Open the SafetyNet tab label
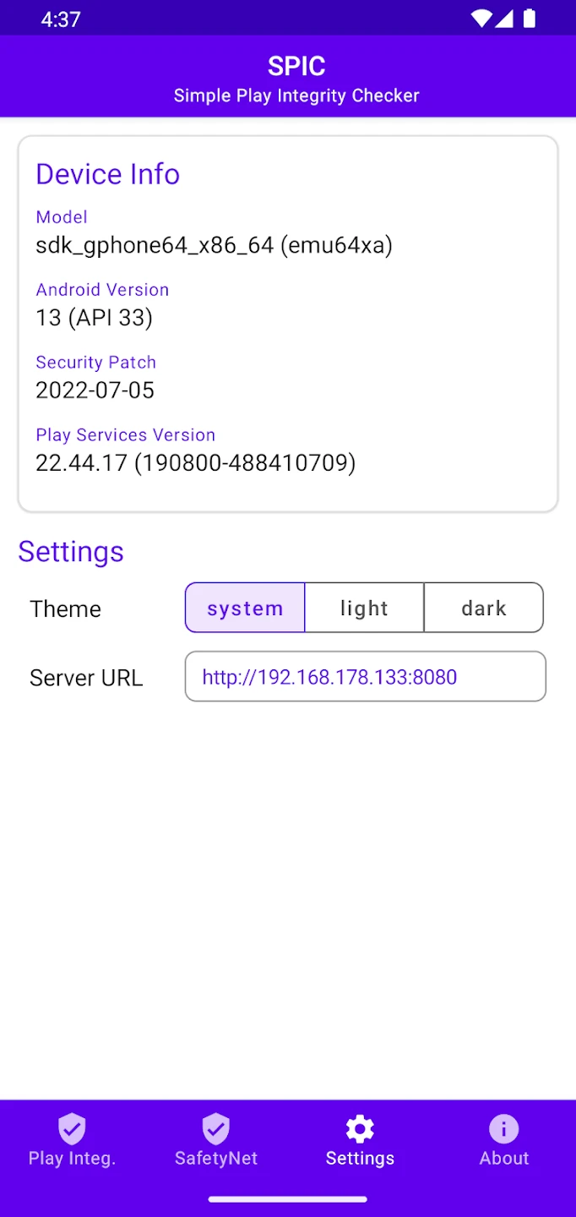Screen dimensions: 576x1217 [x=216, y=1158]
